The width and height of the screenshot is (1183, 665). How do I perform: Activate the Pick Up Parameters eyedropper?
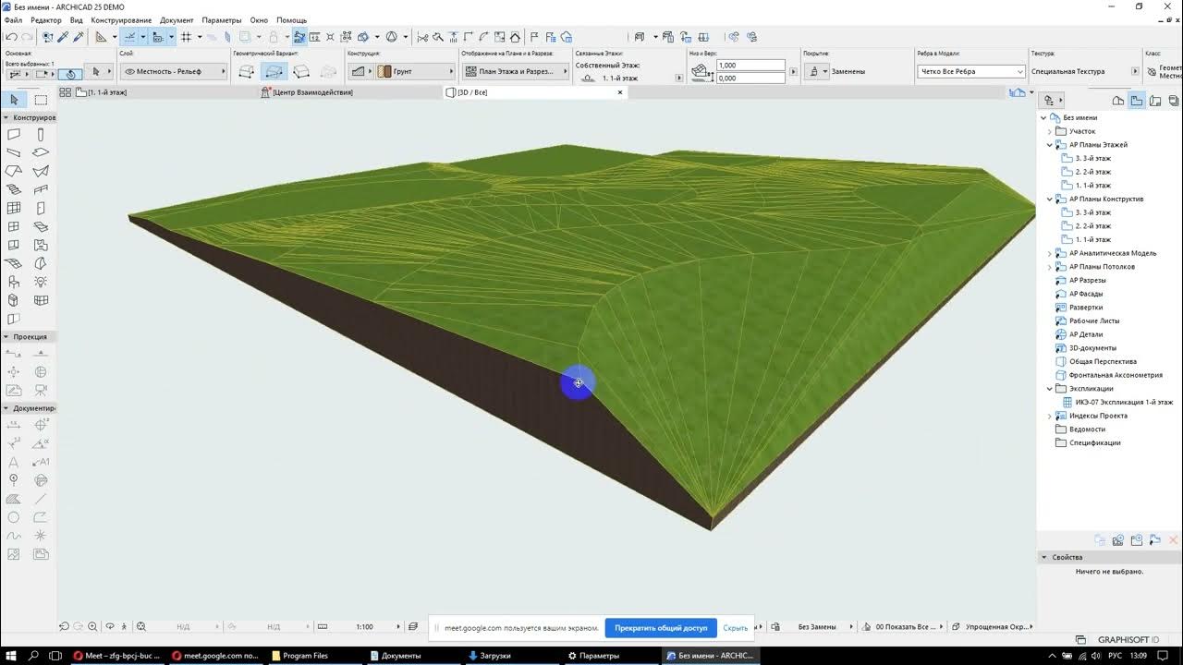pos(63,37)
